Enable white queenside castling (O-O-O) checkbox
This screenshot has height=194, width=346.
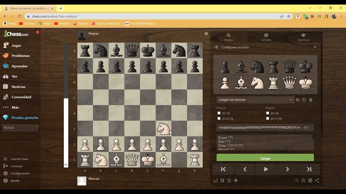[x=219, y=119]
